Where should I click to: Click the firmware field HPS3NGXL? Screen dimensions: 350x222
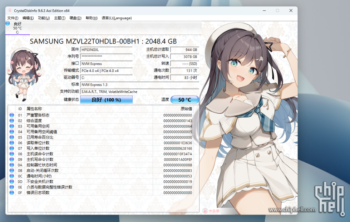point(106,50)
